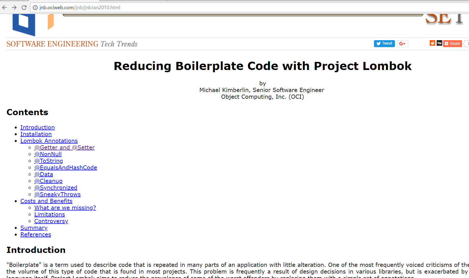Viewport: 469px width, 278px height.
Task: Reload the page with the refresh icon
Action: (24, 8)
